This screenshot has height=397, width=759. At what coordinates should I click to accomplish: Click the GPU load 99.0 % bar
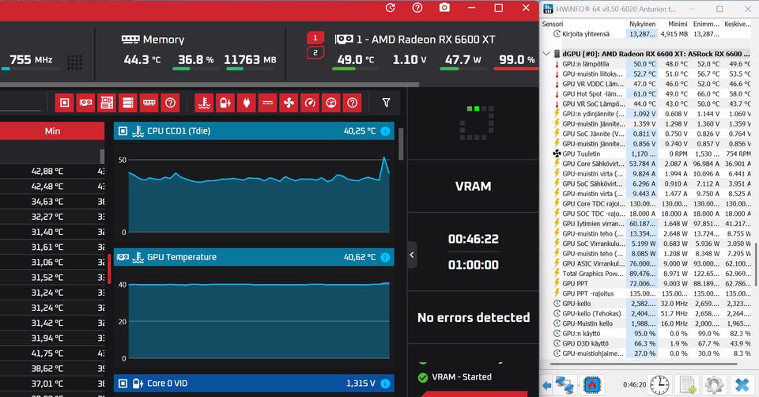point(516,69)
